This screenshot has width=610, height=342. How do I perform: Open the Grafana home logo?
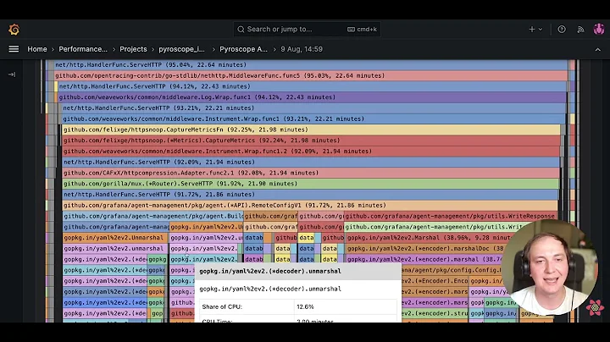click(x=14, y=30)
